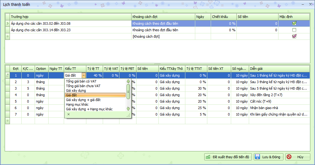Click the dropdown list's X close icon
The width and height of the screenshot is (315, 165).
68,114
